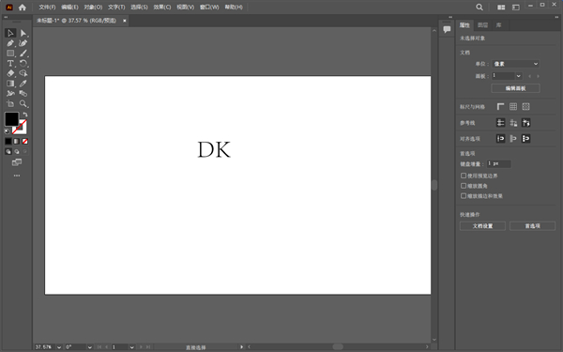Screen dimensions: 563x352
Task: Toggle grid display icon
Action: pyautogui.click(x=513, y=107)
